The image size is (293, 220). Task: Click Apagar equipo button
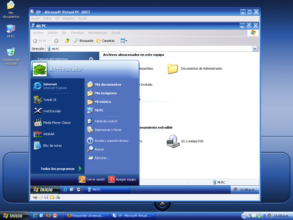click(x=122, y=179)
